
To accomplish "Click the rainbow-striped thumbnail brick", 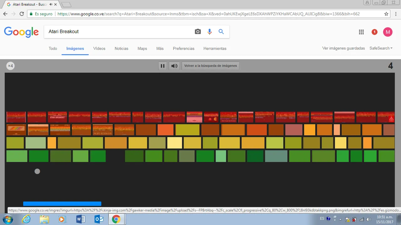I will pos(16,130).
